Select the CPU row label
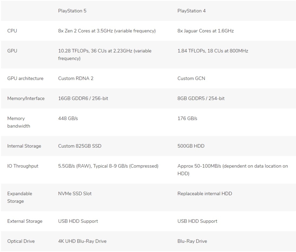This screenshot has width=296, height=252. coord(12,31)
